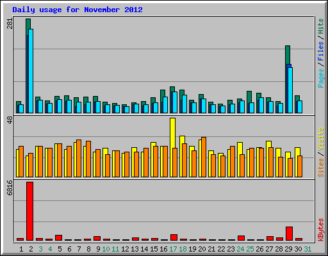This screenshot has width=328, height=256.
Task: Click the '281' maximum value label
Action: point(10,23)
